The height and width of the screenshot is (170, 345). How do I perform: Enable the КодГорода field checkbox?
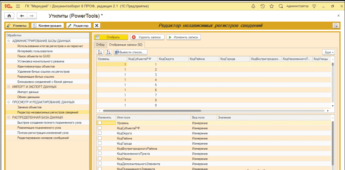click(100, 143)
